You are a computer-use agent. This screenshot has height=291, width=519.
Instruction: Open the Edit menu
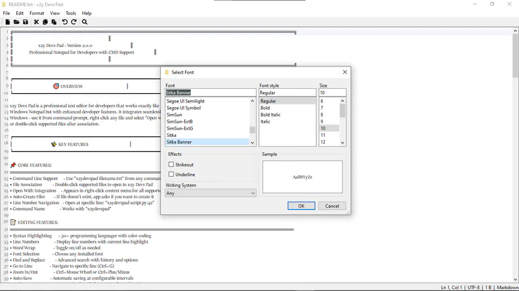pos(20,13)
